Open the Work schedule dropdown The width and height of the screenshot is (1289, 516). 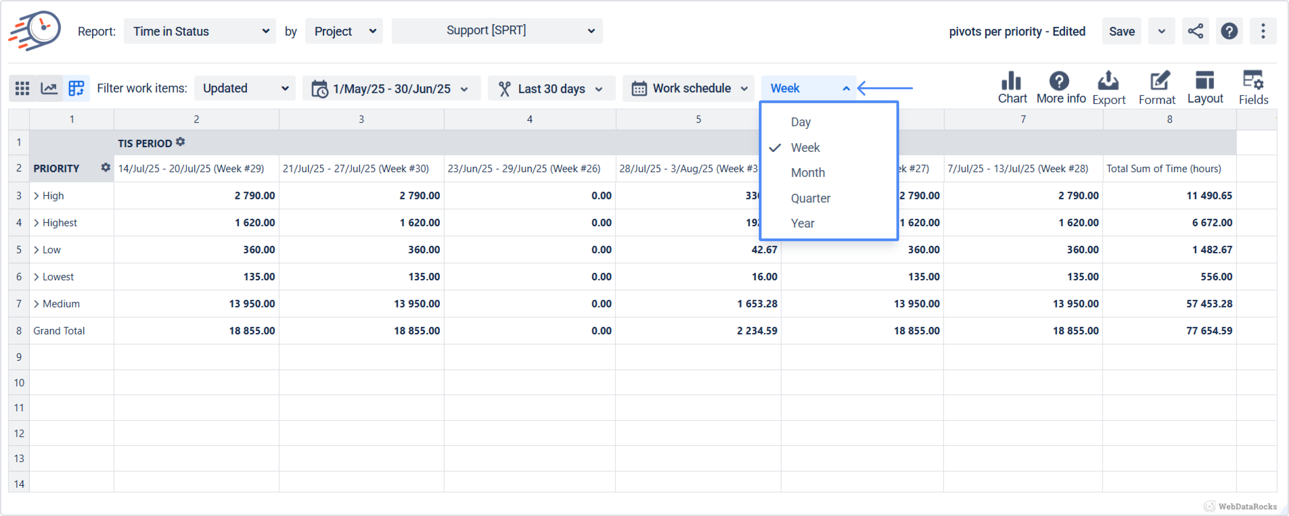[689, 89]
